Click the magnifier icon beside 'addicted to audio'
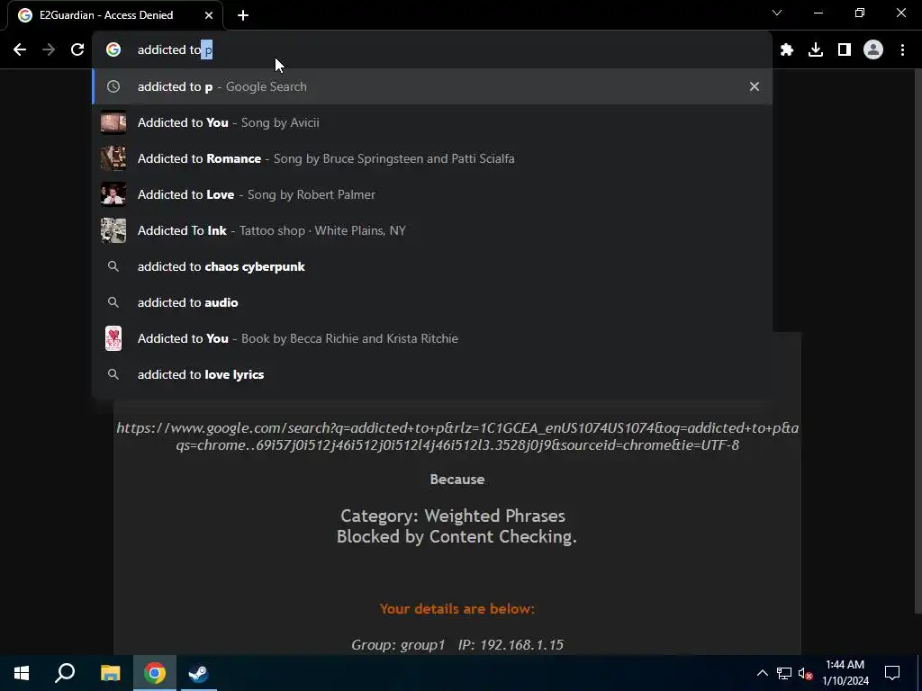 [113, 302]
